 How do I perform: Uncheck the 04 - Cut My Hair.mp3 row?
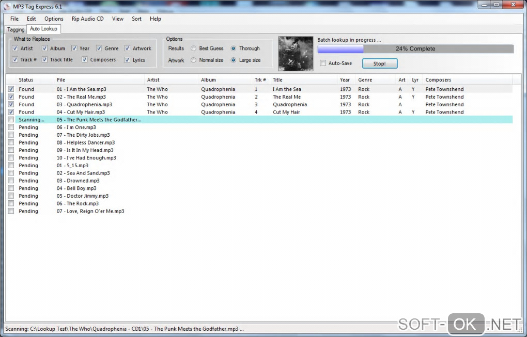(11, 112)
